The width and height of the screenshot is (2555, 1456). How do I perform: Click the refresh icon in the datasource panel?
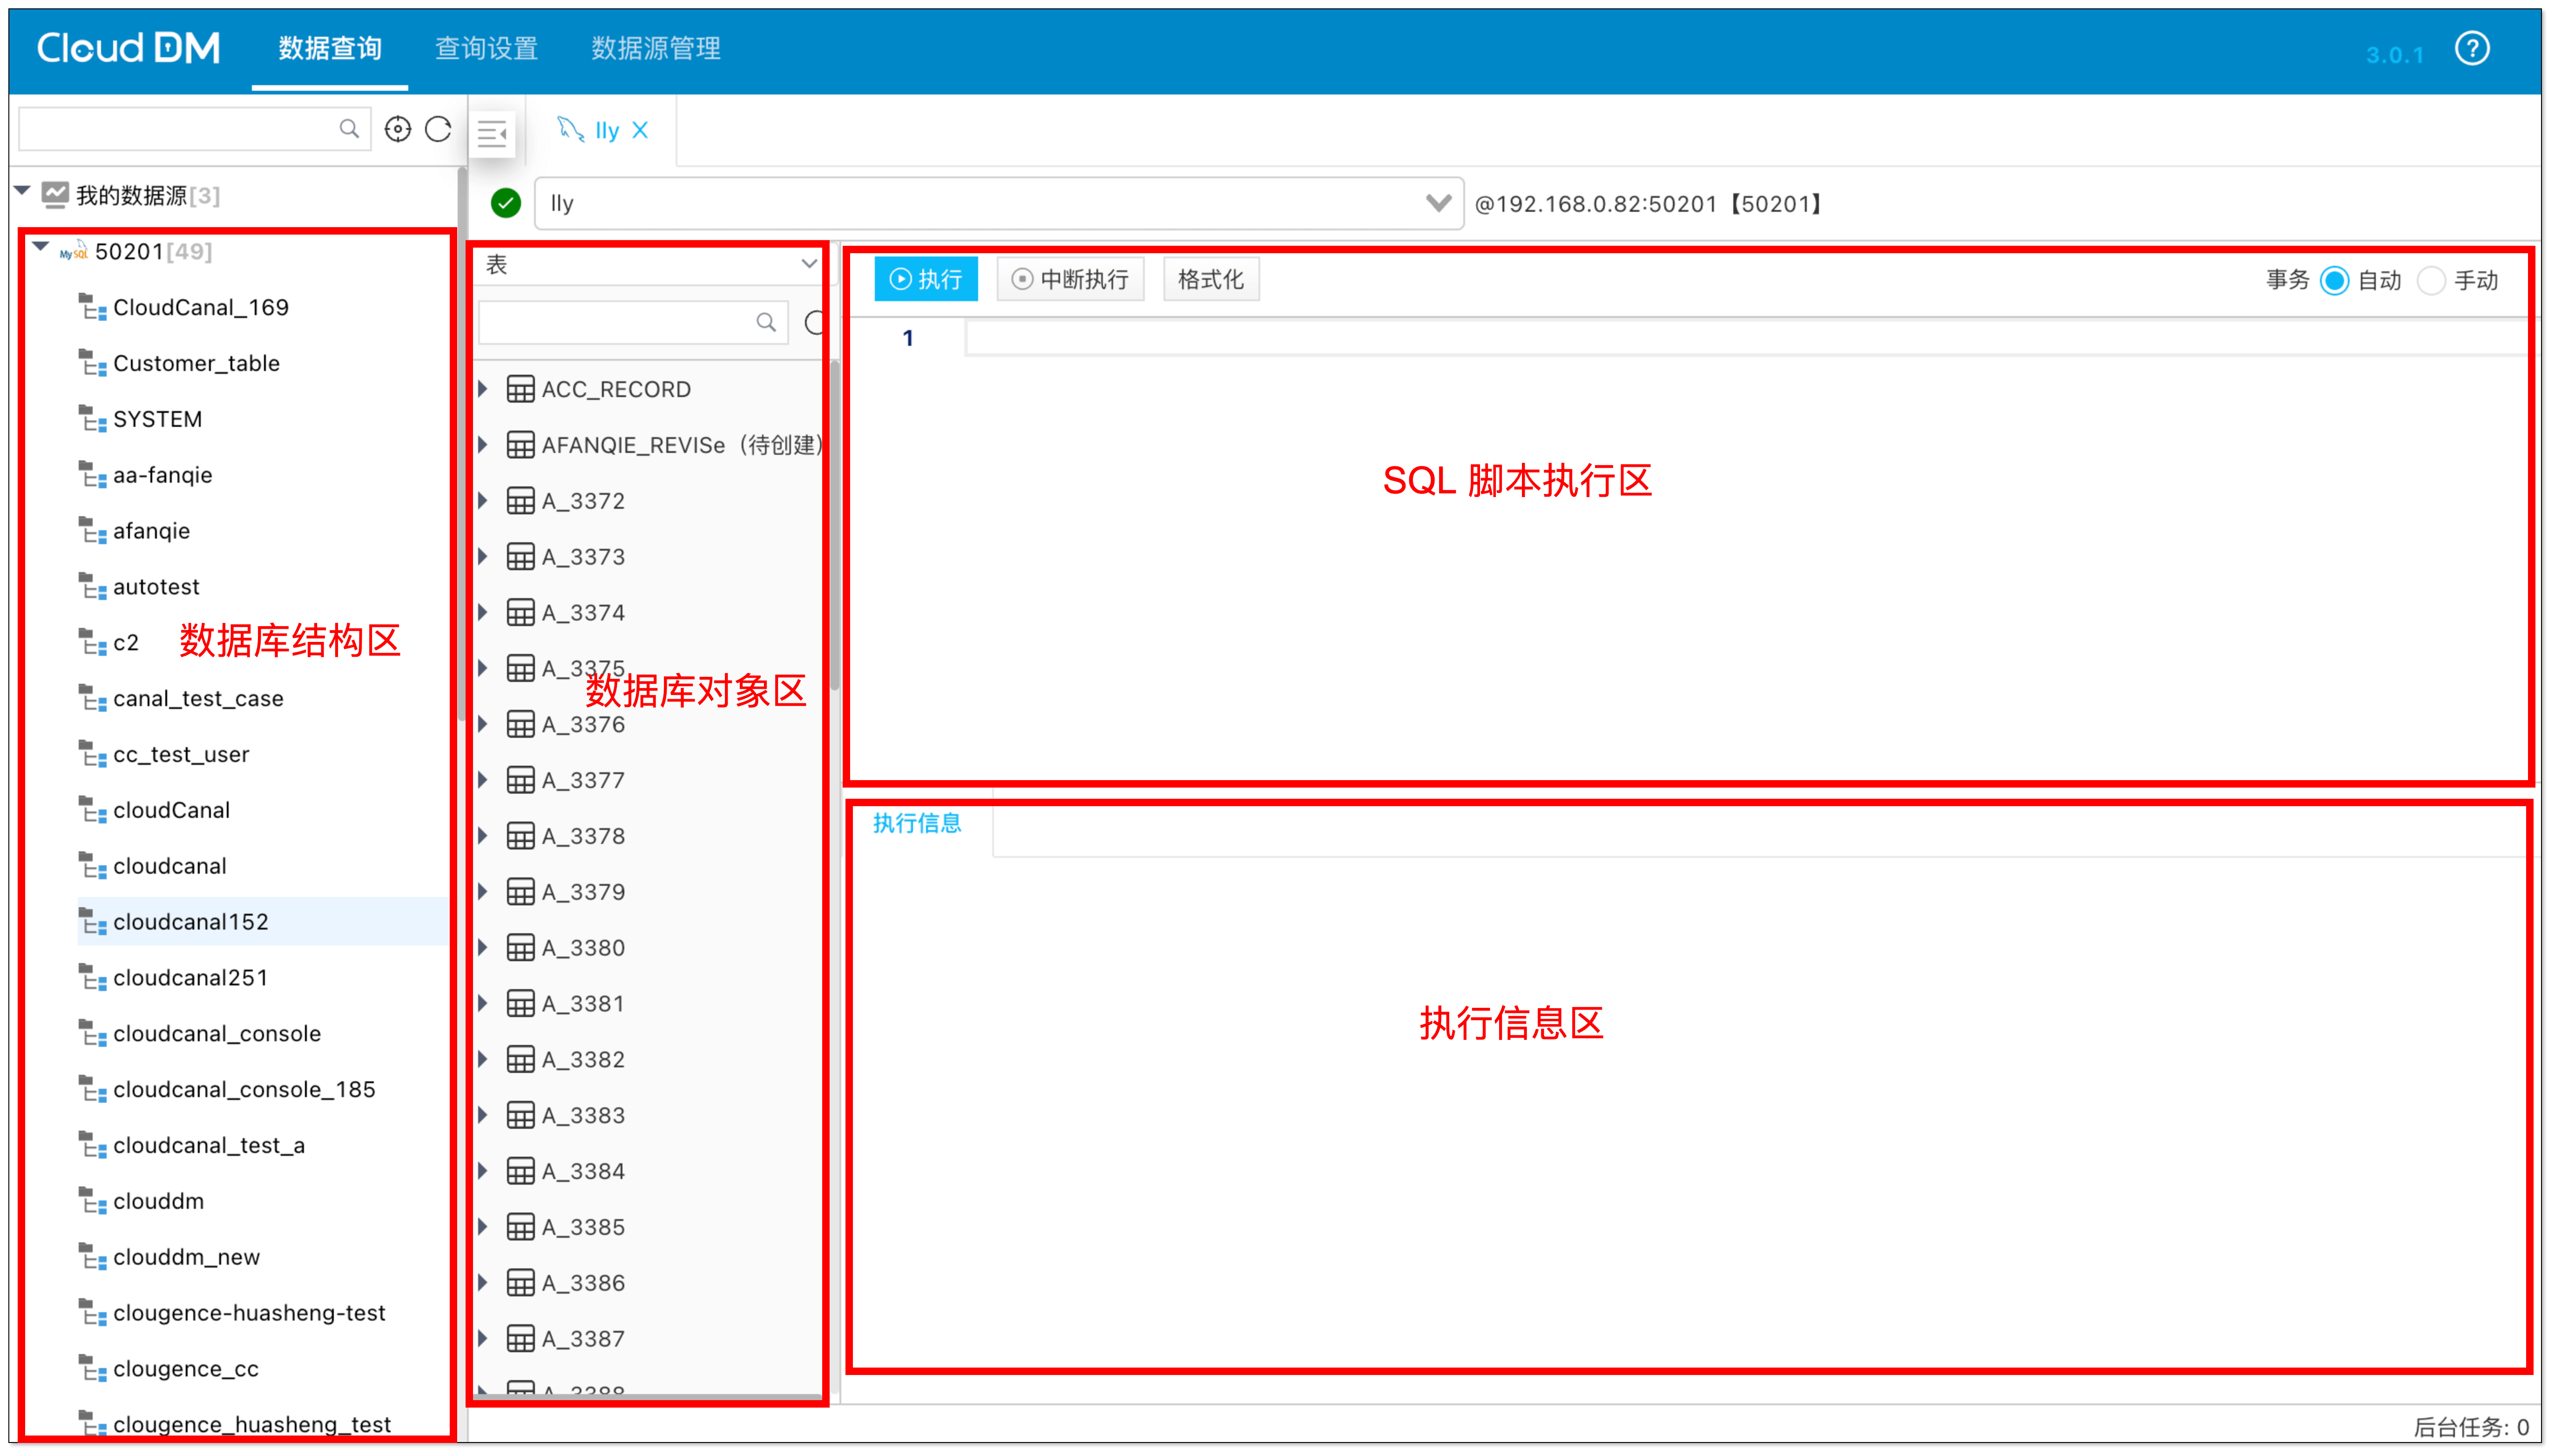coord(438,128)
